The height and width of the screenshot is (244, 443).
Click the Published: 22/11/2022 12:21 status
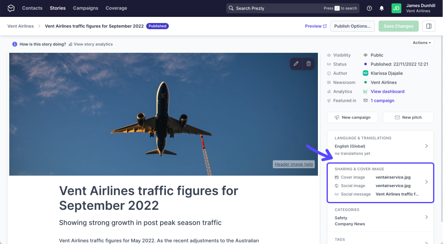click(x=399, y=64)
